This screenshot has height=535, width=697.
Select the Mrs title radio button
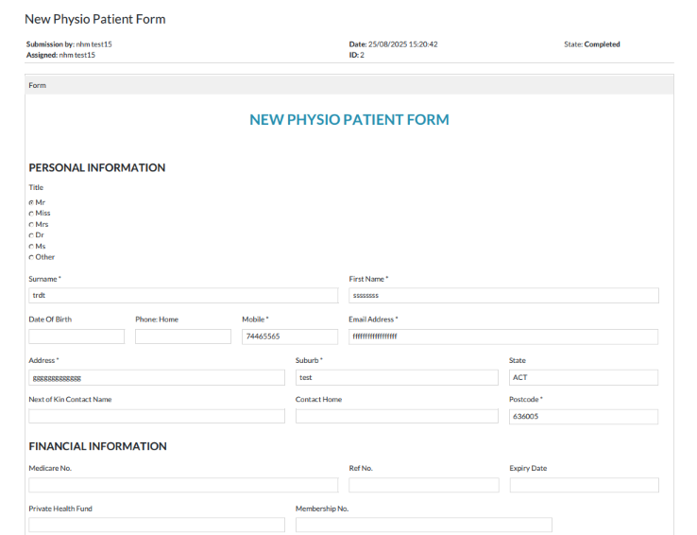click(31, 225)
